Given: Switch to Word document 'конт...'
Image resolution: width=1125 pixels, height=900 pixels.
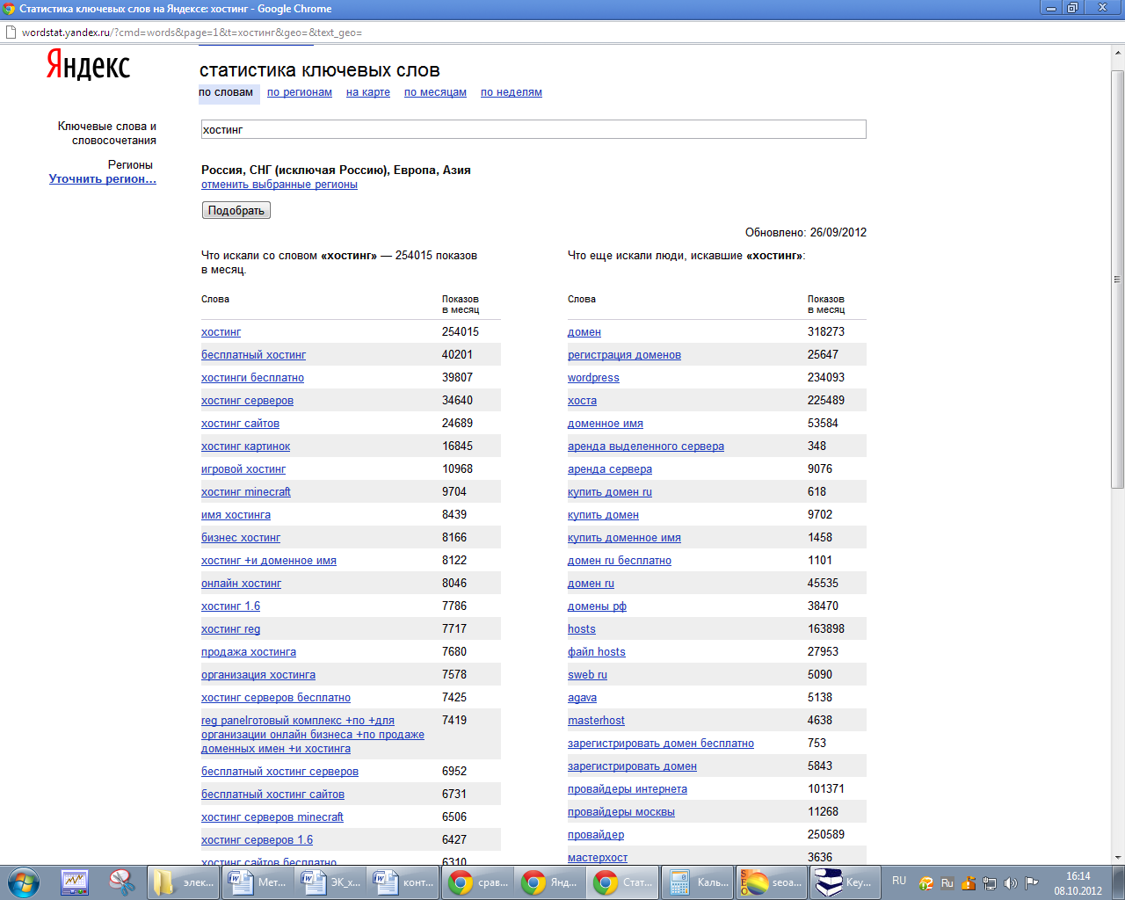Looking at the screenshot, I should click(x=402, y=882).
